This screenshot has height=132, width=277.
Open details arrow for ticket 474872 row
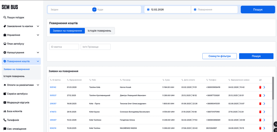(264, 112)
